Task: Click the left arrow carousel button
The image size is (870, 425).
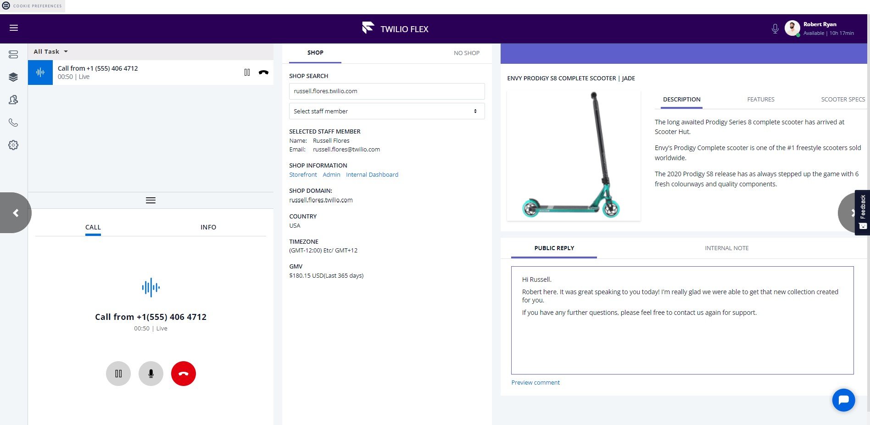Action: click(15, 213)
